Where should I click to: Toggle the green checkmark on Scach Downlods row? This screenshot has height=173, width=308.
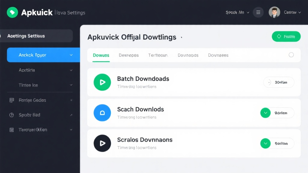pos(265,113)
